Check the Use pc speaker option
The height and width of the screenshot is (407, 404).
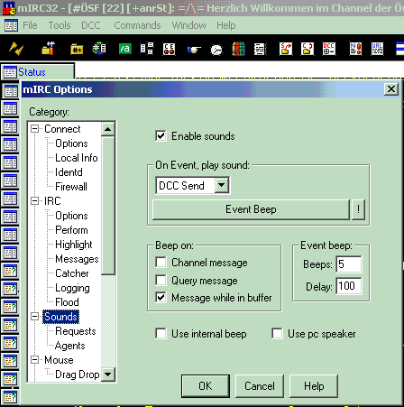tap(277, 334)
